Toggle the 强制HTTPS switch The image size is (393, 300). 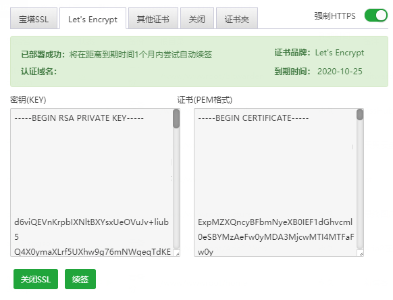[x=375, y=16]
